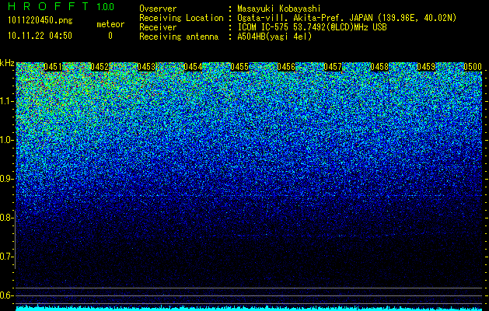Image resolution: width=489 pixels, height=311 pixels.
Task: Click the Receiving Location label
Action: pos(181,18)
